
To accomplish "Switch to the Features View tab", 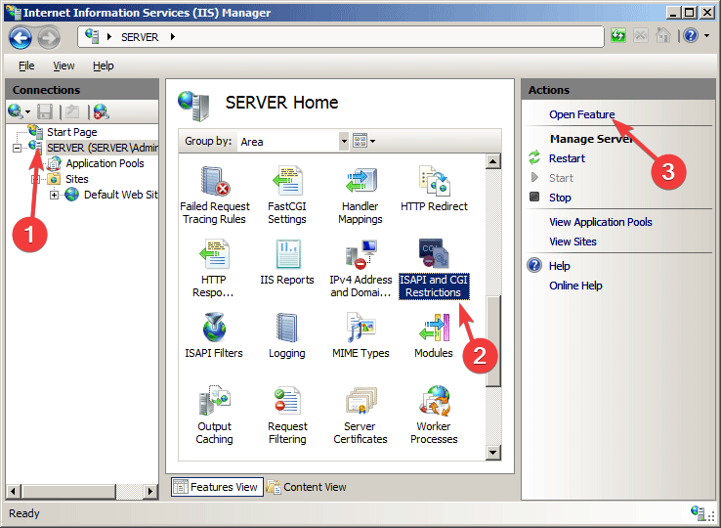I will tap(218, 487).
